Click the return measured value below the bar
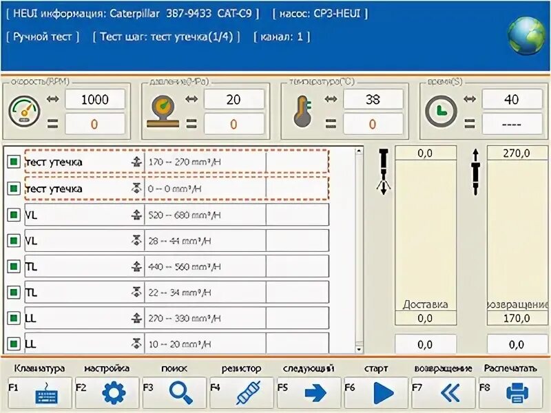The width and height of the screenshot is (551, 413). pos(517,344)
